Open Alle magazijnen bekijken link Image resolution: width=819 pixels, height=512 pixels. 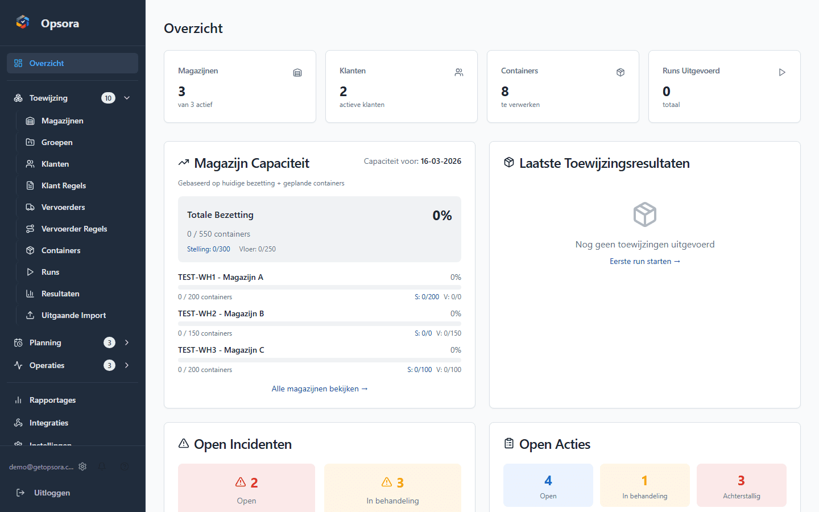(320, 389)
